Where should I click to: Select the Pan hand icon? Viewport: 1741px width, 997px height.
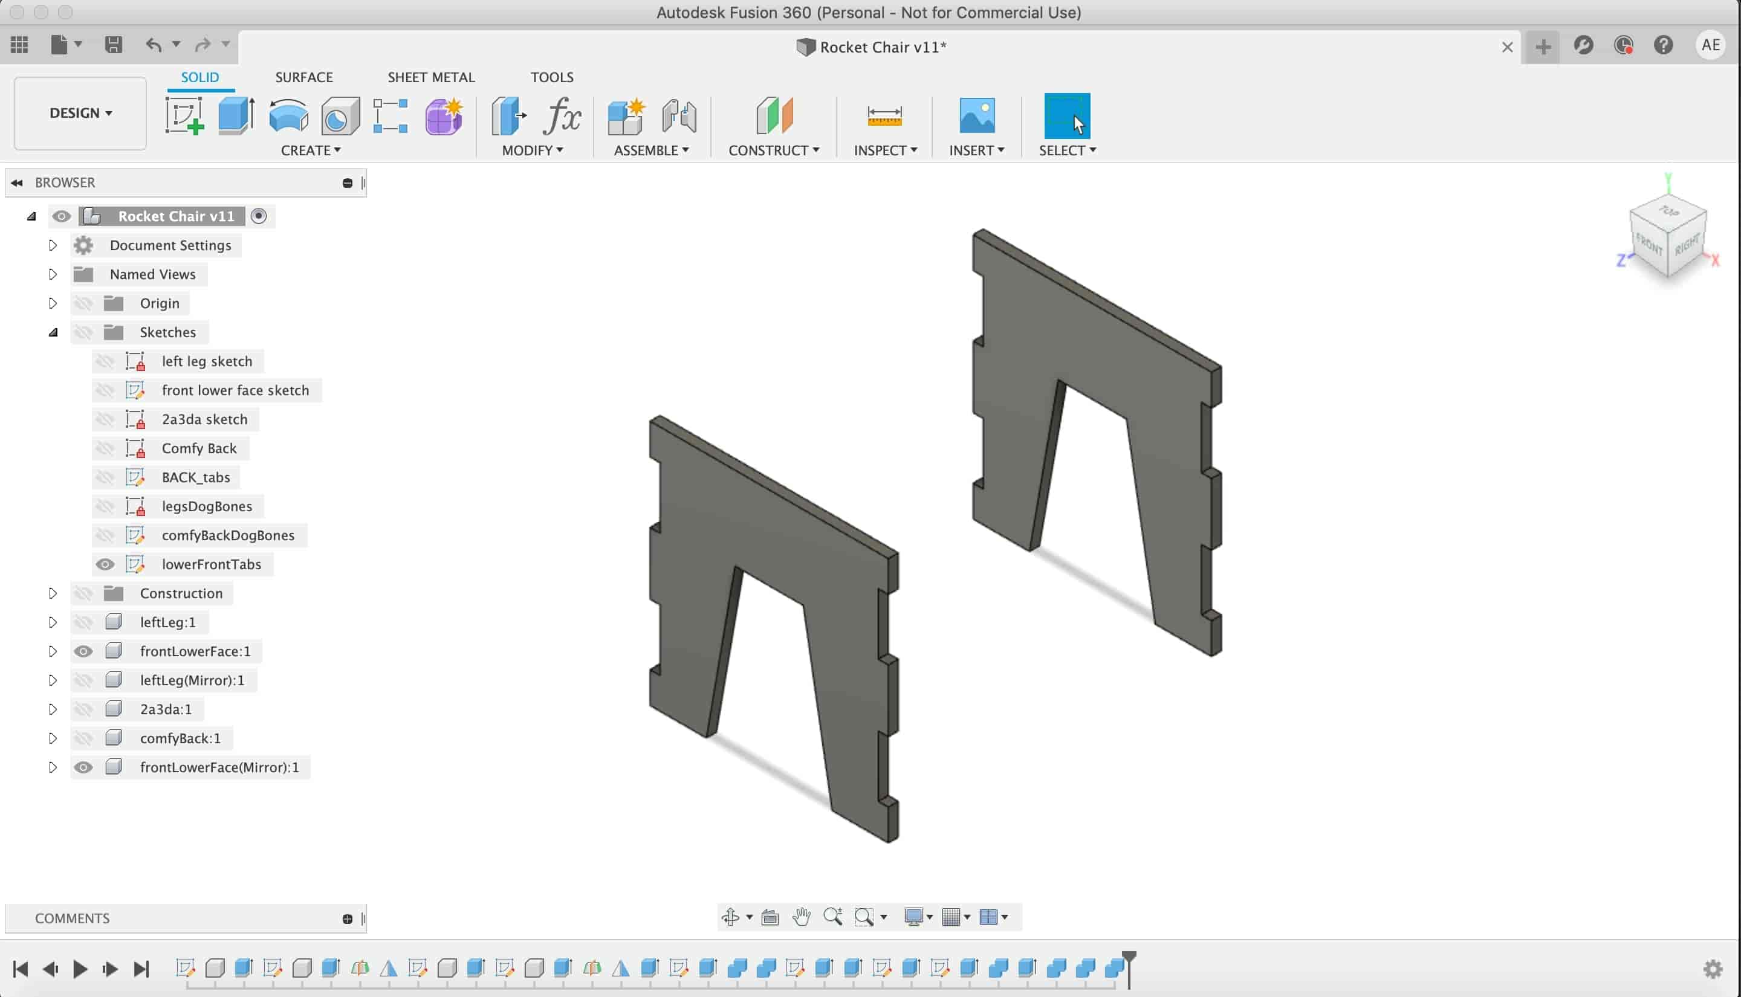(802, 917)
